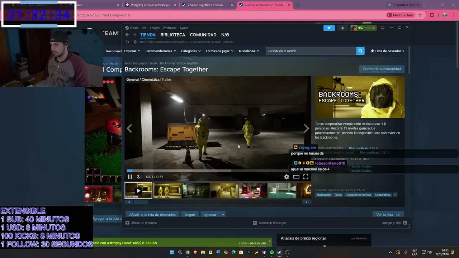This screenshot has height=258, width=459.
Task: Open Steam announcements megaphone button
Action: tap(329, 28)
